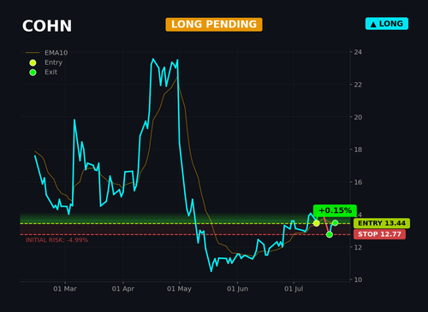The image size is (428, 312).
Task: Click the 12 price axis label
Action: pos(358,247)
